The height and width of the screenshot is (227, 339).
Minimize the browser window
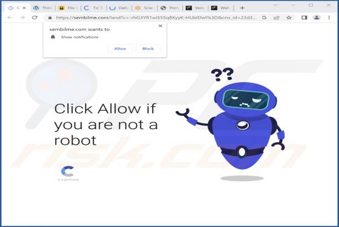[294, 5]
